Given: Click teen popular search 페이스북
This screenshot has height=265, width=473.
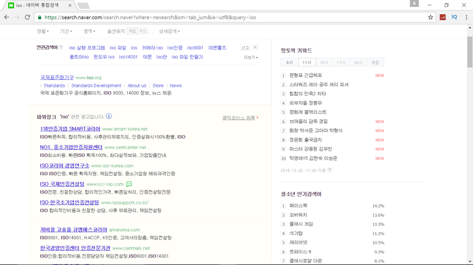Looking at the screenshot, I should click(298, 206).
